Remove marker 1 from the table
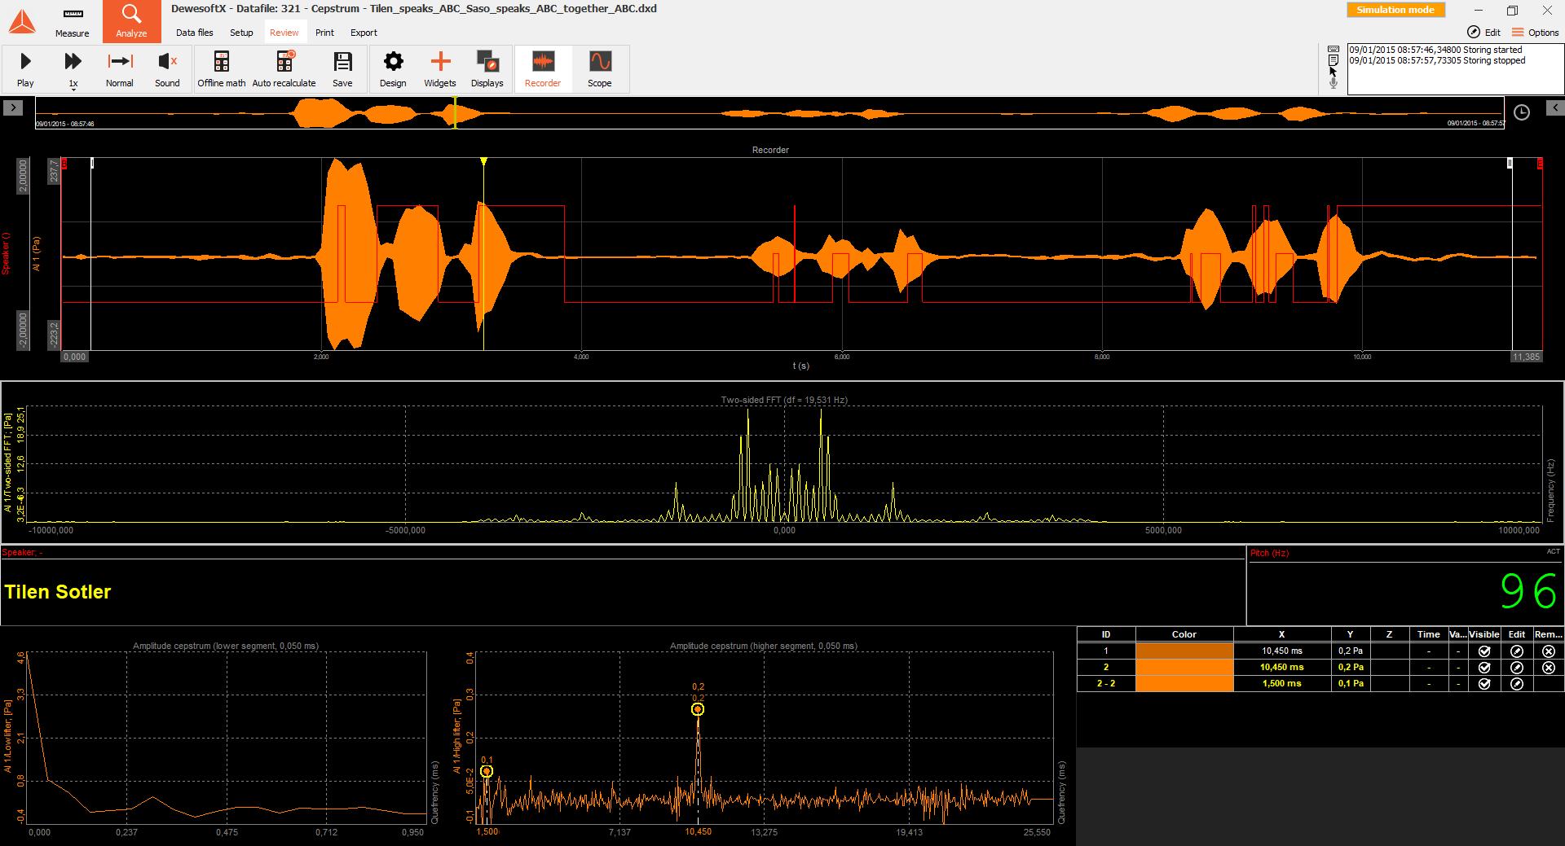This screenshot has width=1565, height=846. (1548, 651)
